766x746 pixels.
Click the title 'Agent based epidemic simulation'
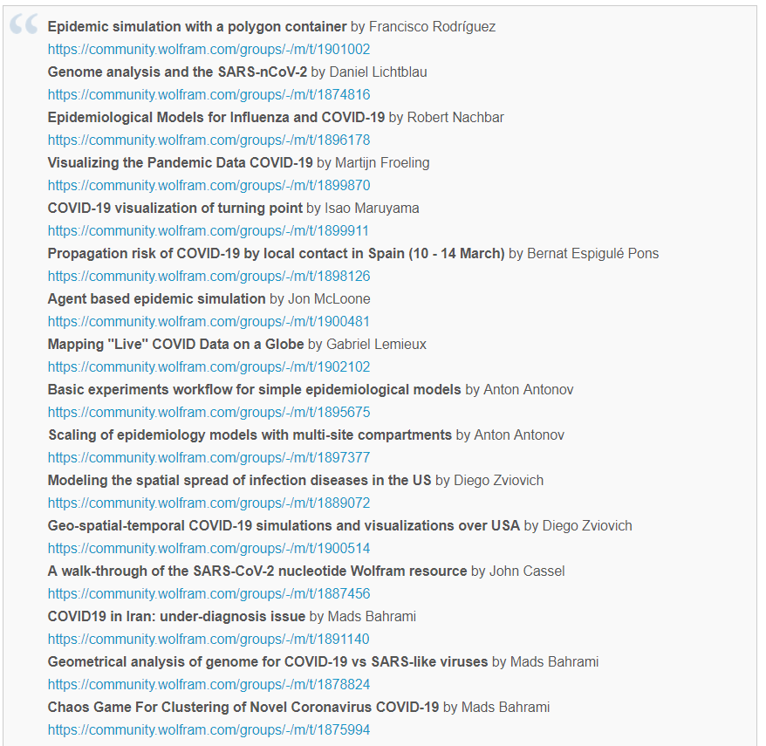click(x=156, y=299)
